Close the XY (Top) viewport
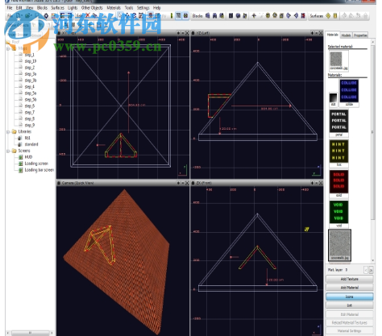 187,33
